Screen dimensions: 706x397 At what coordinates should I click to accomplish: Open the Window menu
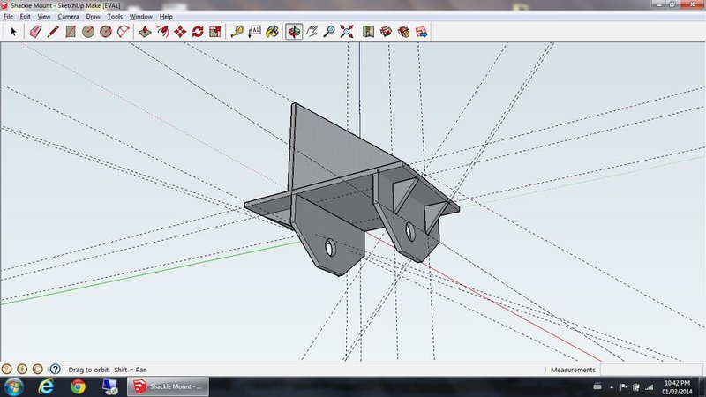(x=141, y=17)
